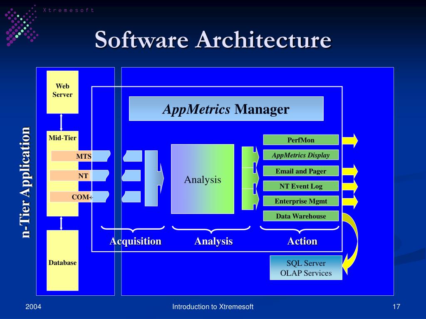Click the Action label
The height and width of the screenshot is (319, 426).
tap(302, 241)
